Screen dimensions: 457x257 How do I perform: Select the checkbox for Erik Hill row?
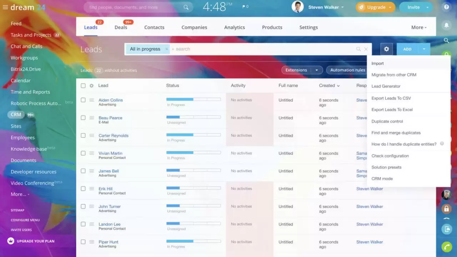(x=83, y=188)
